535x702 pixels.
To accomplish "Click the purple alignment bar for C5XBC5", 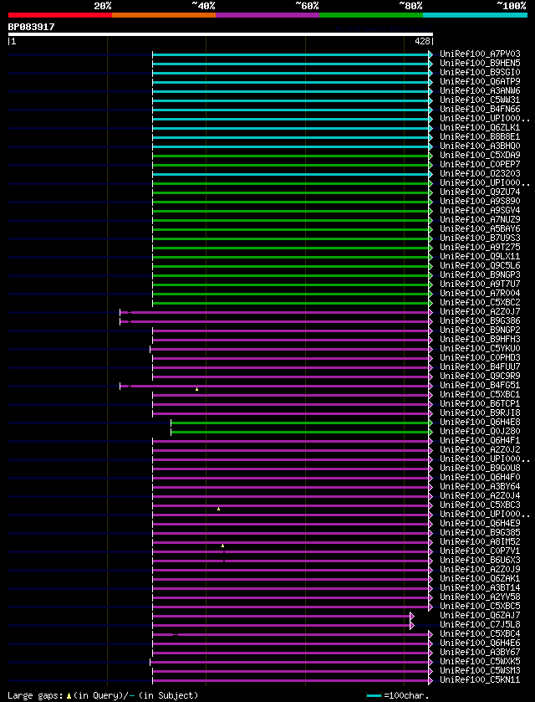I will 290,607.
